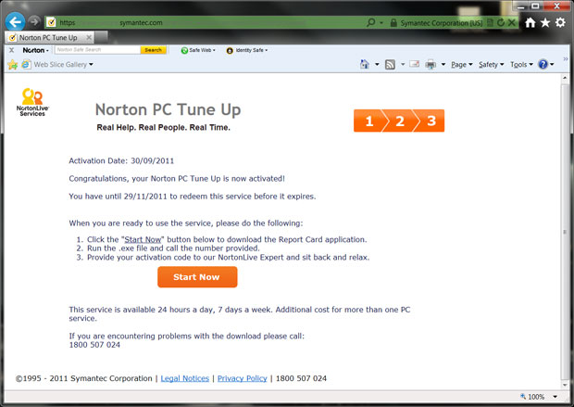Open the Legal Notices link
Screen dimensions: 574x407
tap(185, 378)
